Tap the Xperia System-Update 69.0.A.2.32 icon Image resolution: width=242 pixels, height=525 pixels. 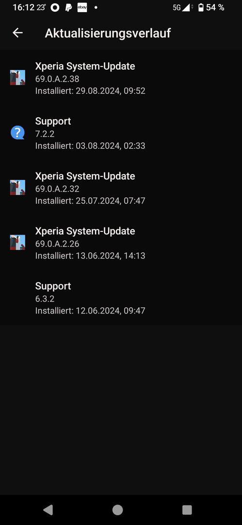pos(17,188)
